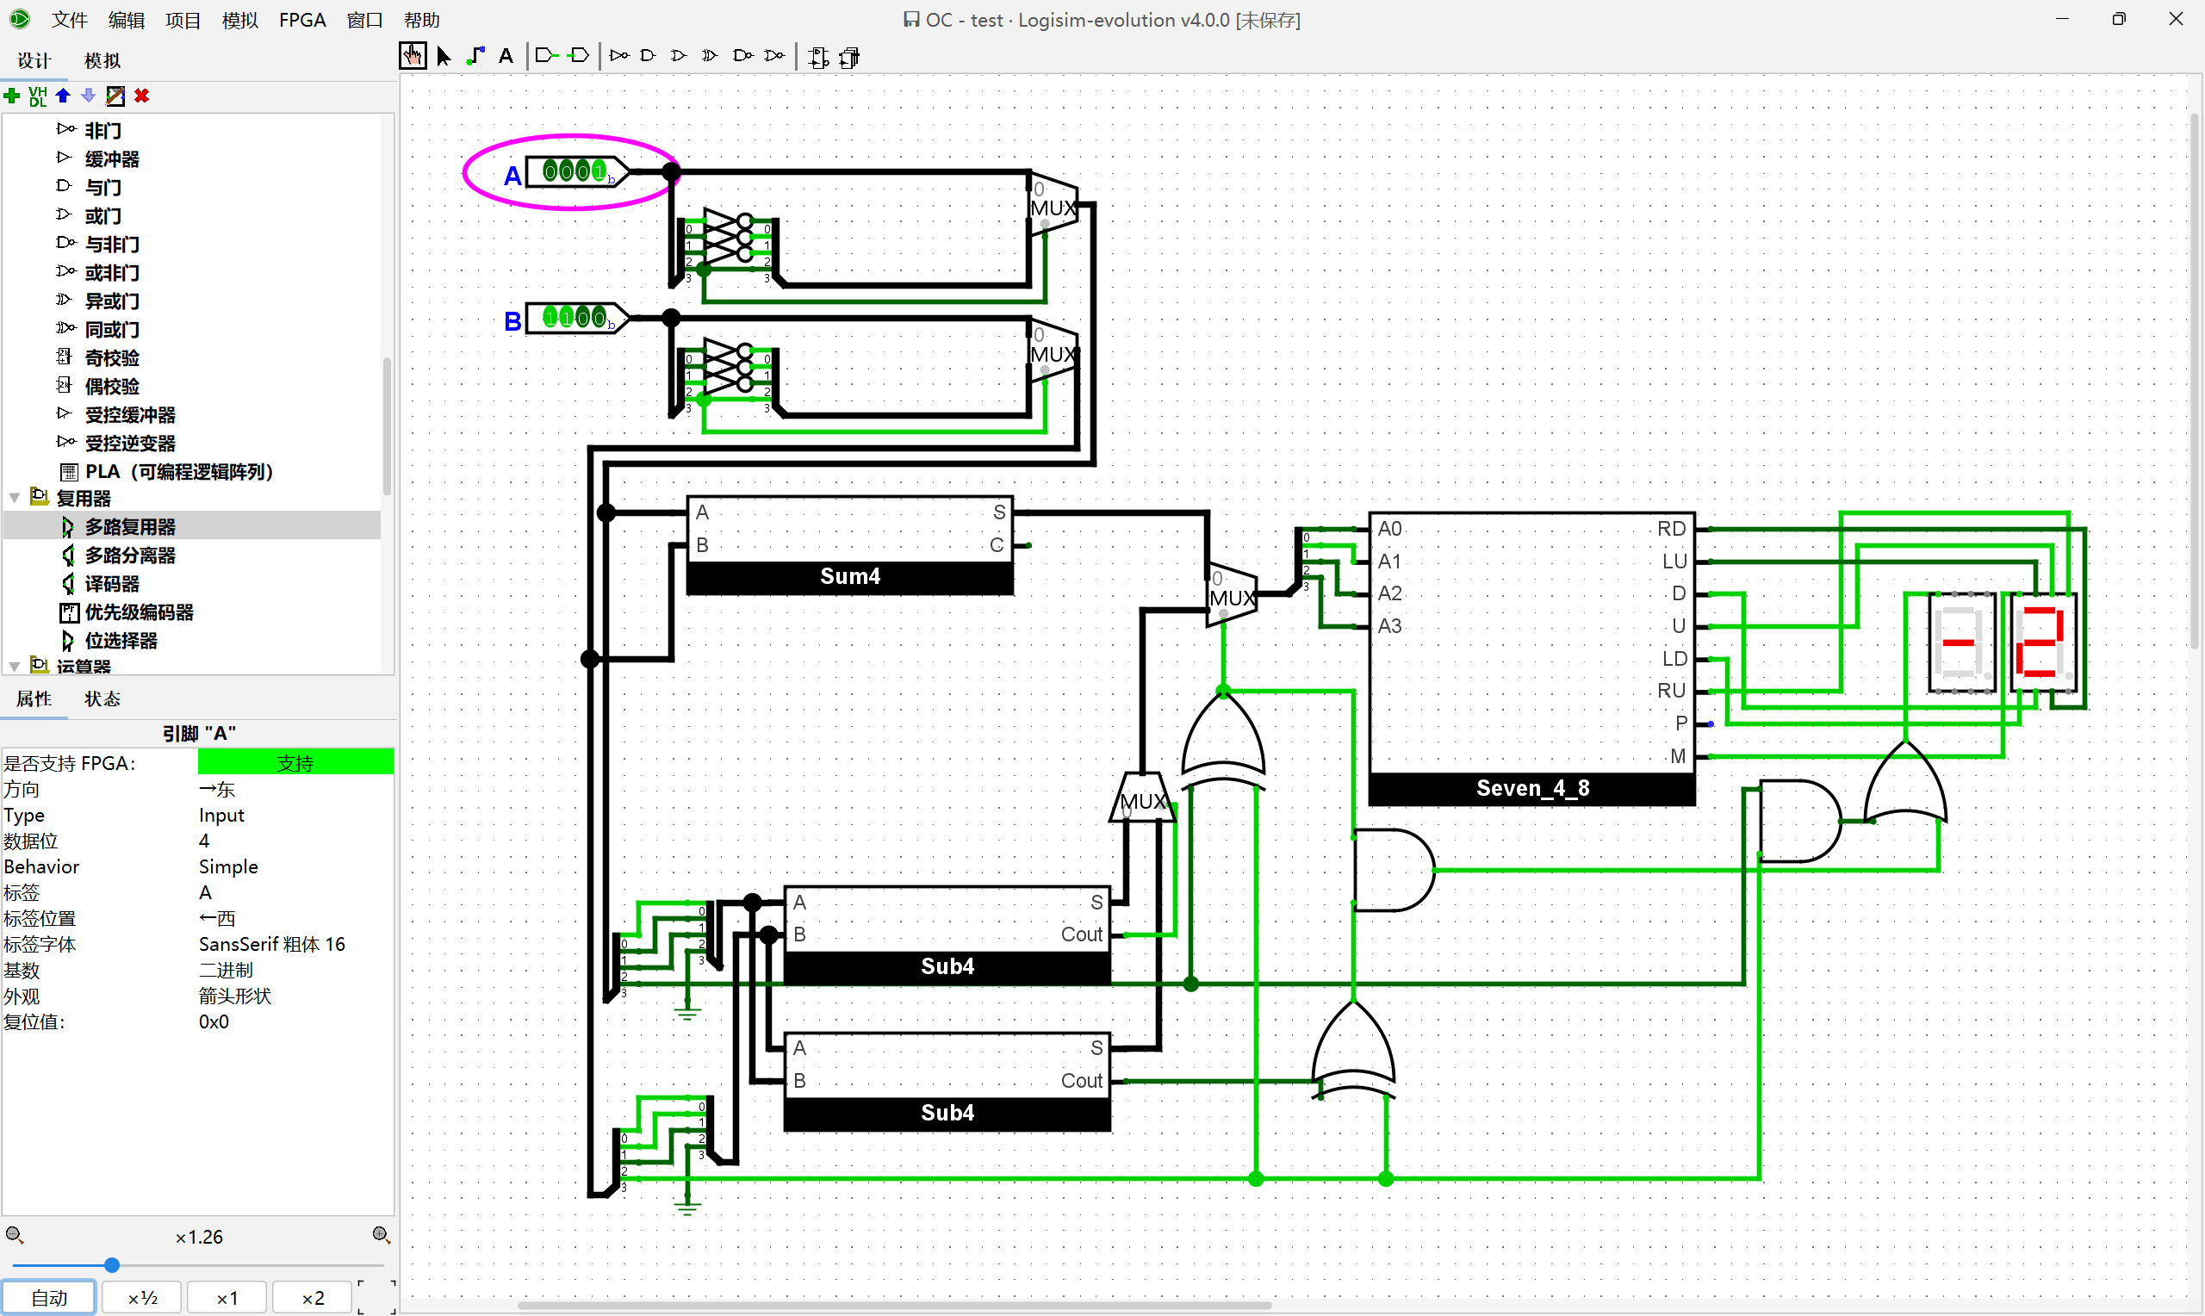
Task: Pick the XOR gate toolbar icon
Action: [709, 56]
